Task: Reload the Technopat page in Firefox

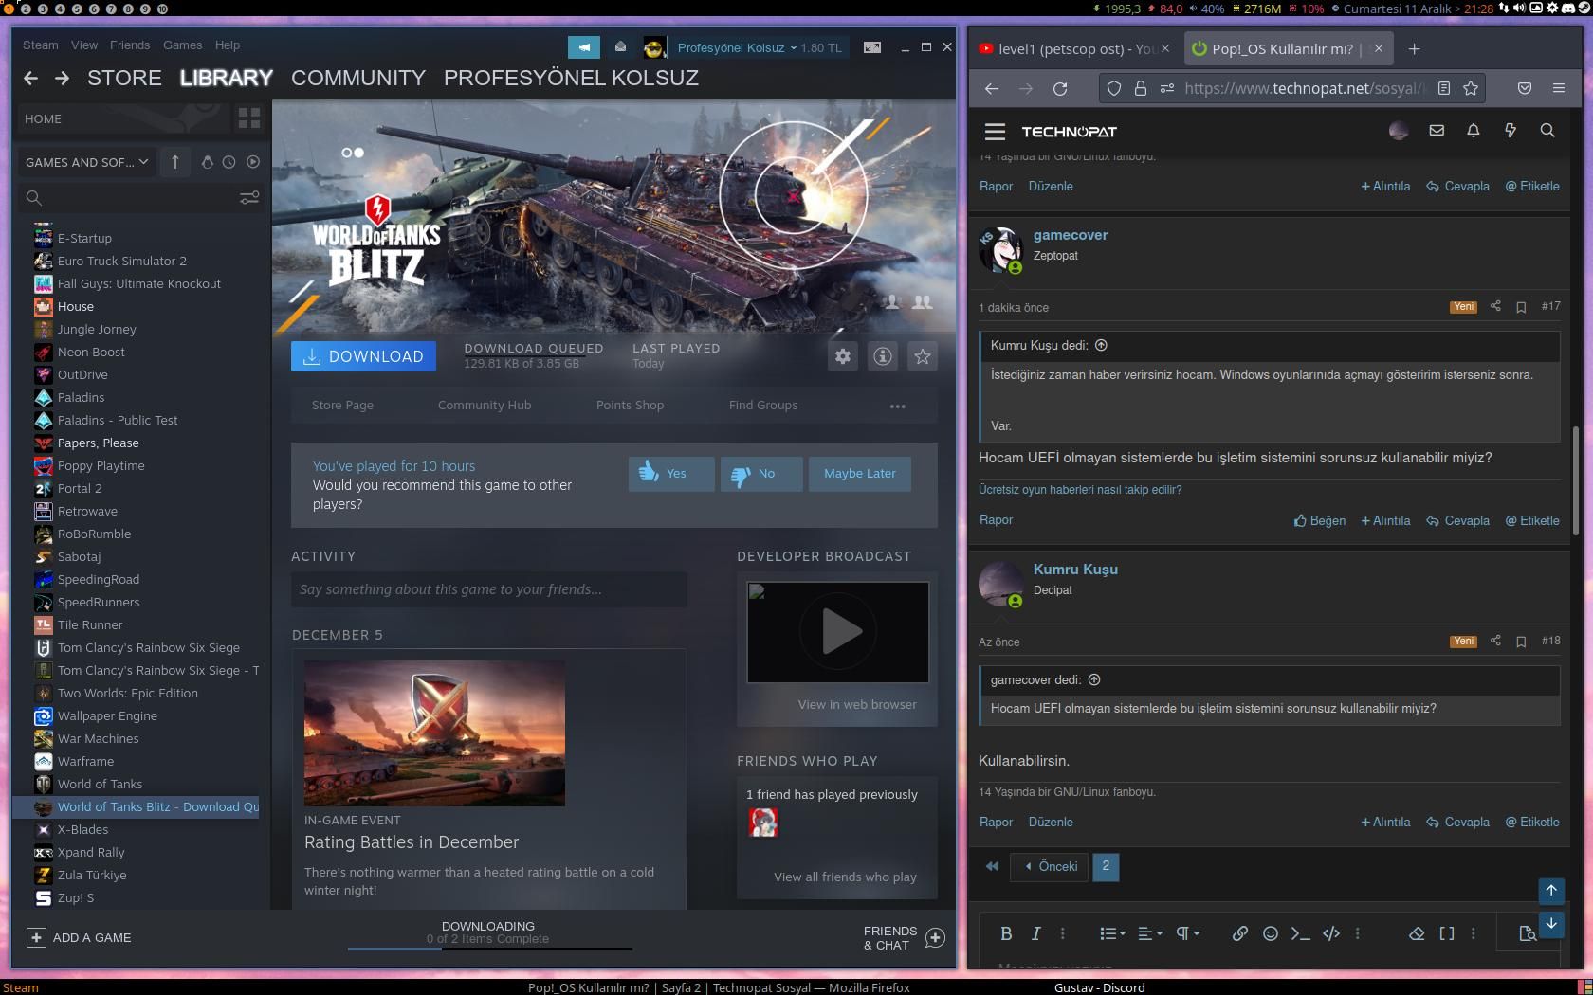Action: (1060, 89)
